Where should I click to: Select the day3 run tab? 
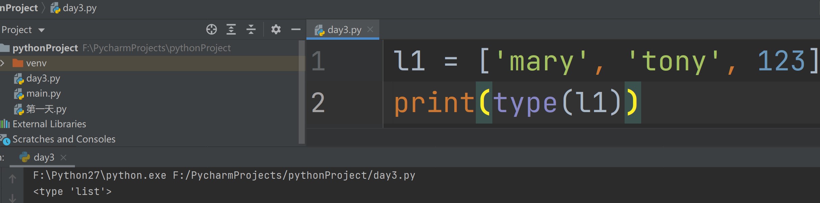pos(44,157)
